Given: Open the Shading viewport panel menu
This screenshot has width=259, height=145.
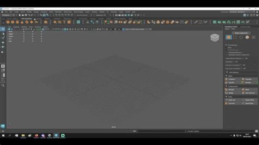Looking at the screenshot, I should click(x=16, y=27).
